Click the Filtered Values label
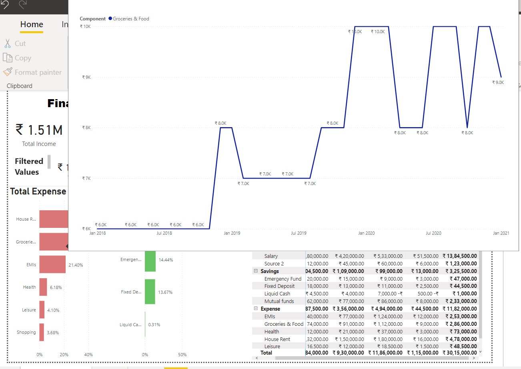The height and width of the screenshot is (369, 521). click(29, 167)
